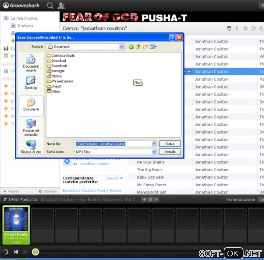Expand the Salva in location dropdown
The height and width of the screenshot is (260, 264).
(122, 47)
